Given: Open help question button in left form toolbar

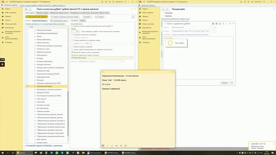Looking at the screenshot, I should pos(133,17).
